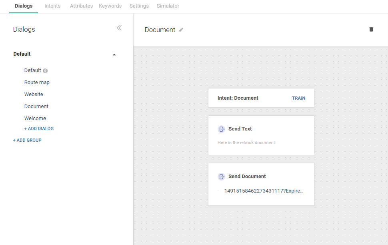Screen dimensions: 388x245
Task: Open the Settings tab
Action: pos(139,6)
